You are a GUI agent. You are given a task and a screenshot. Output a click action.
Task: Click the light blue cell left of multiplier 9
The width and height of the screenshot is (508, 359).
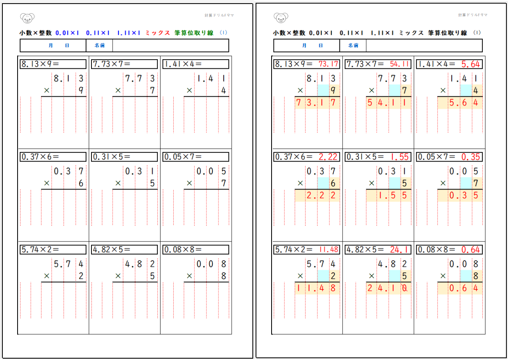323,90
